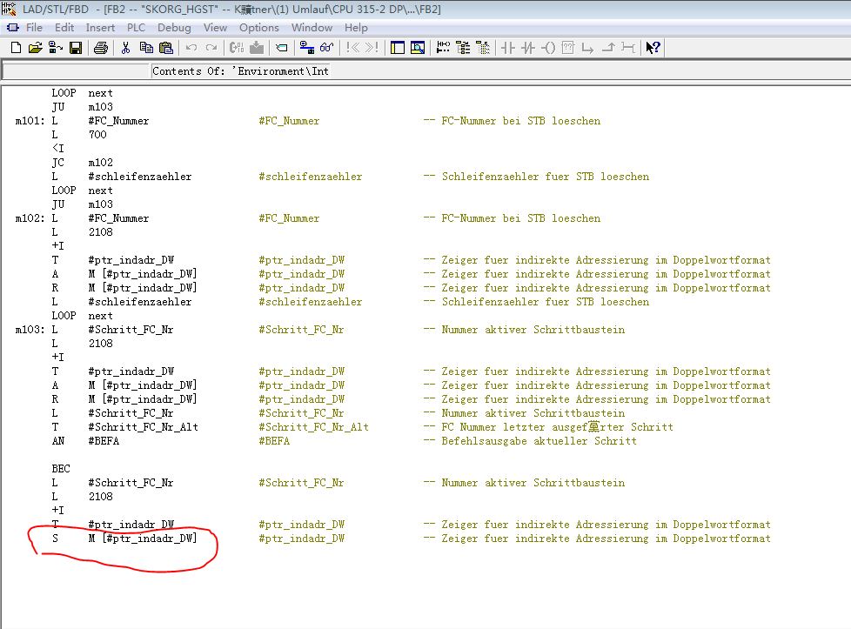
Task: Open the File menu
Action: point(34,27)
